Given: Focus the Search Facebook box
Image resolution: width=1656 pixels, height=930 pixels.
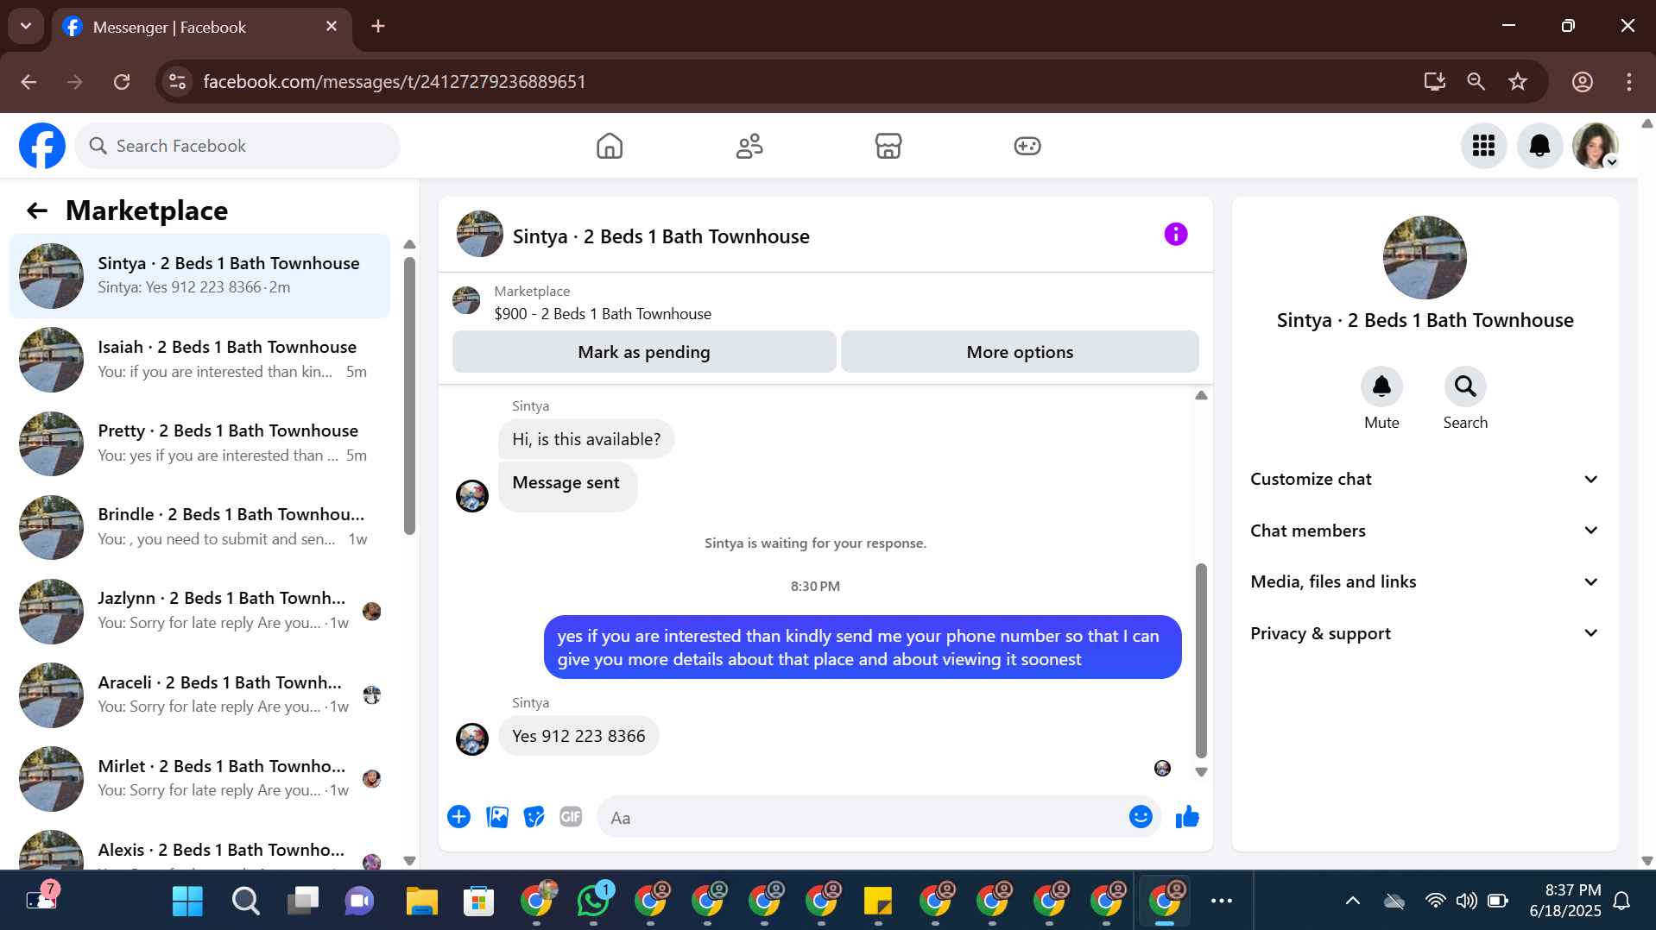Looking at the screenshot, I should click(x=237, y=146).
